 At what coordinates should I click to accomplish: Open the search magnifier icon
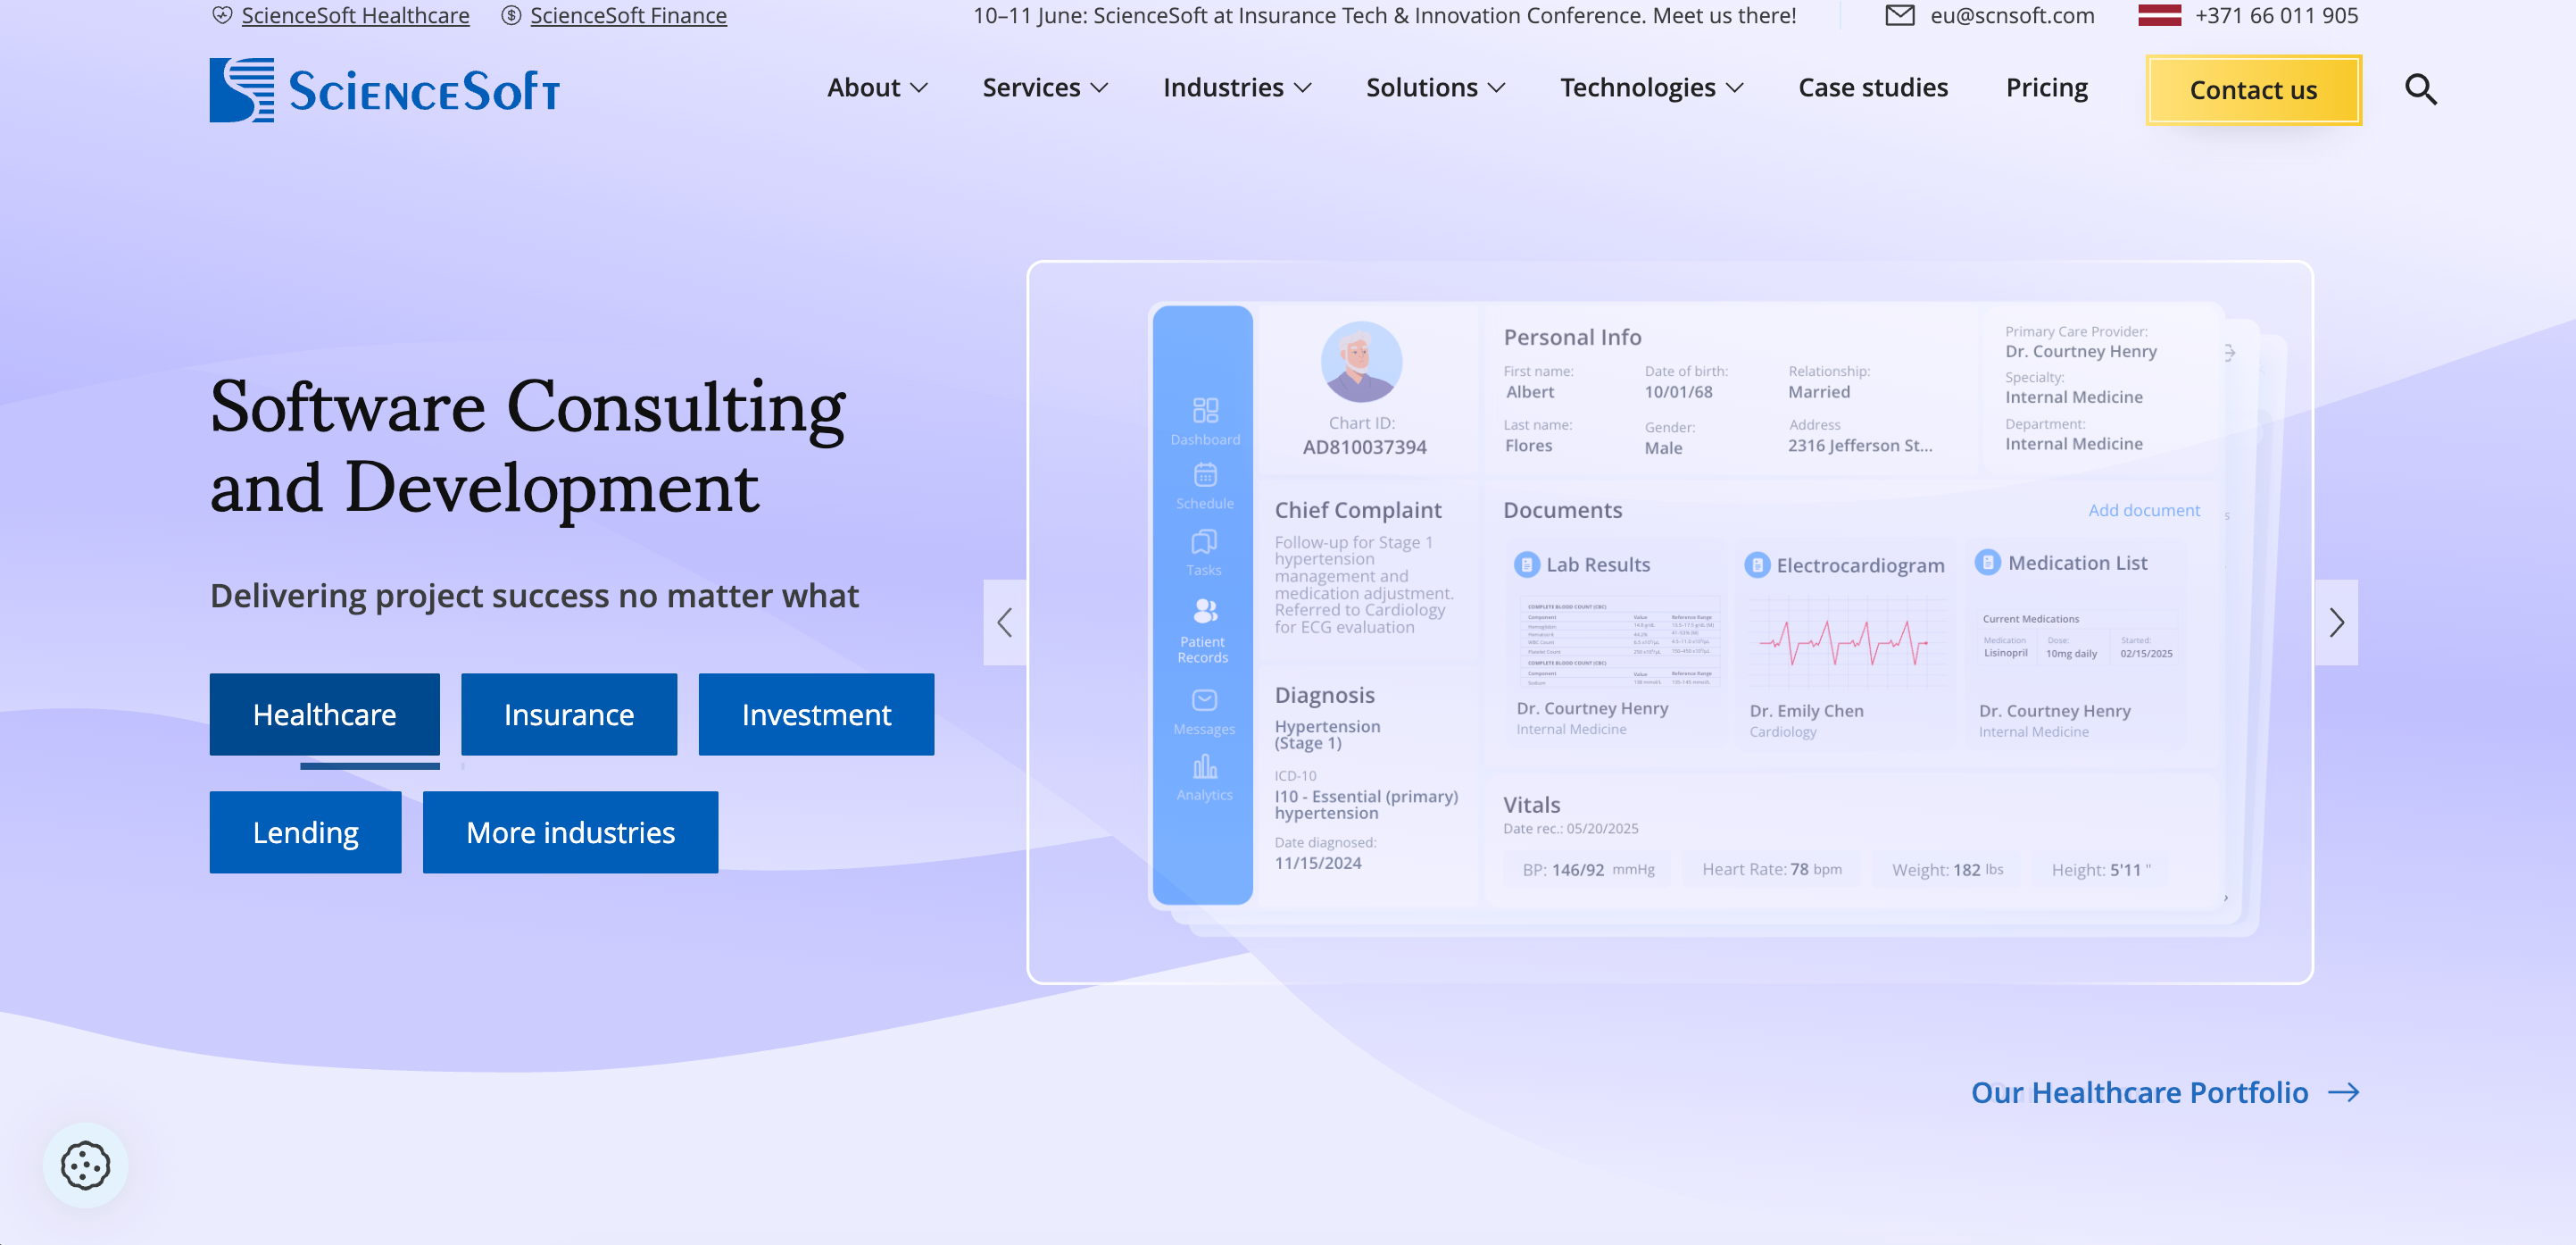pyautogui.click(x=2421, y=89)
